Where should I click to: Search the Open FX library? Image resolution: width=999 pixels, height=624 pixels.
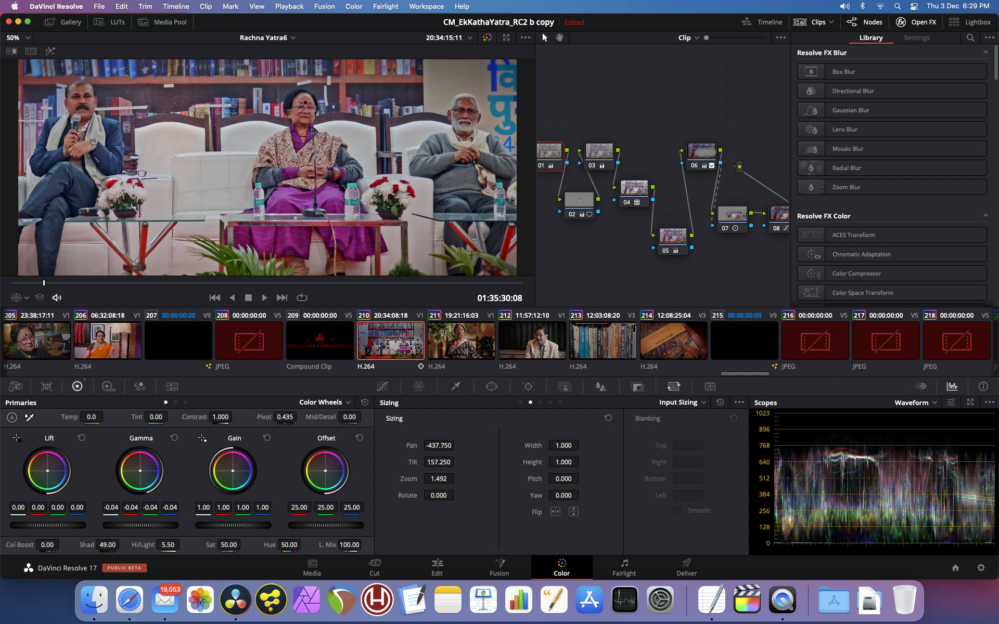[970, 37]
